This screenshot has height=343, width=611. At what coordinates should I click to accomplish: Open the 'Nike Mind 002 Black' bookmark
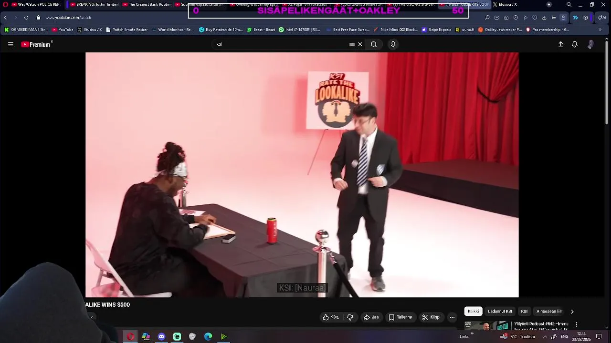click(x=395, y=30)
